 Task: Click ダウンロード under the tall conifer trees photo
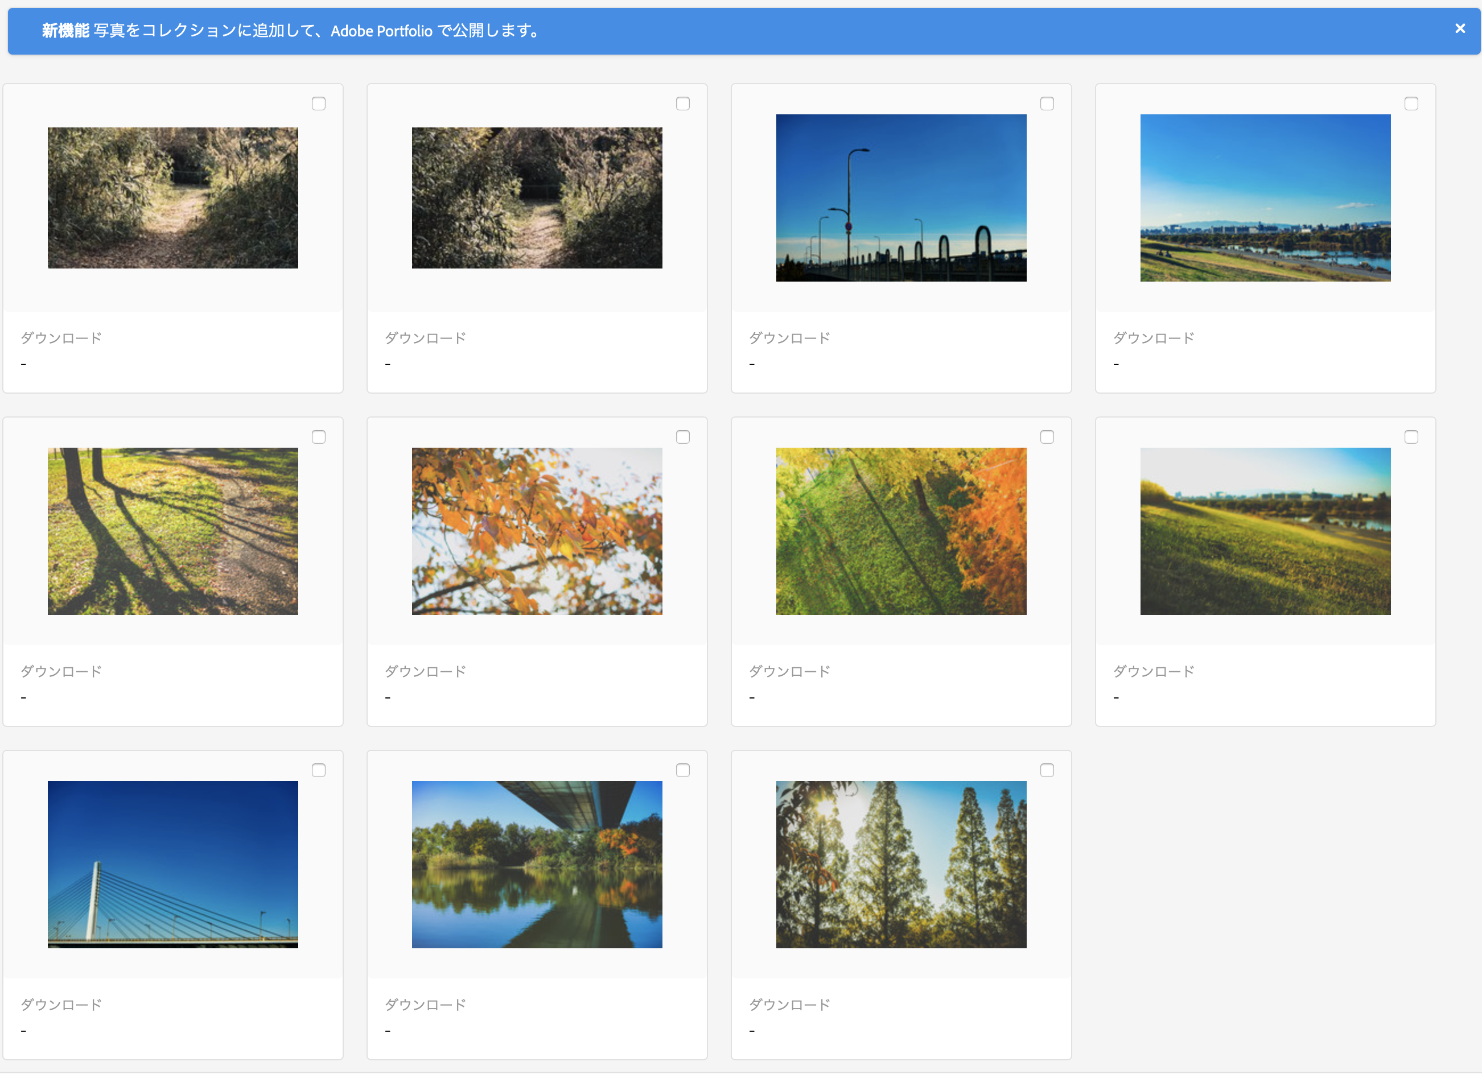click(789, 1004)
